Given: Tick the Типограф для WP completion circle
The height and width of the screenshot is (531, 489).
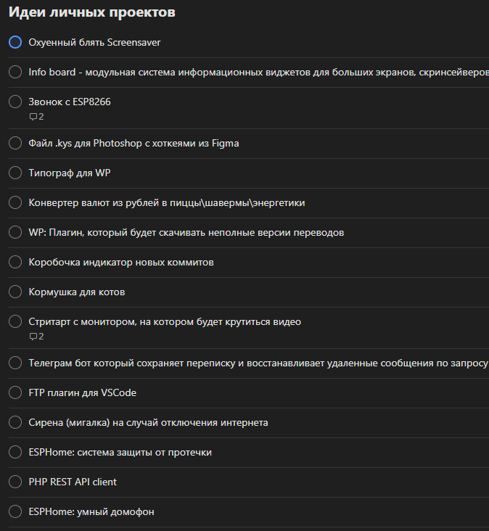Looking at the screenshot, I should [15, 173].
